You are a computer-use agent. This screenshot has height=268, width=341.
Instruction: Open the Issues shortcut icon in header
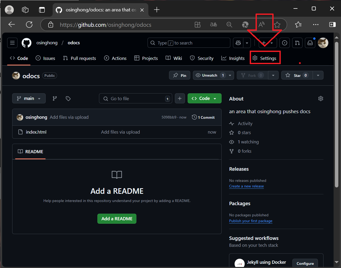point(284,43)
